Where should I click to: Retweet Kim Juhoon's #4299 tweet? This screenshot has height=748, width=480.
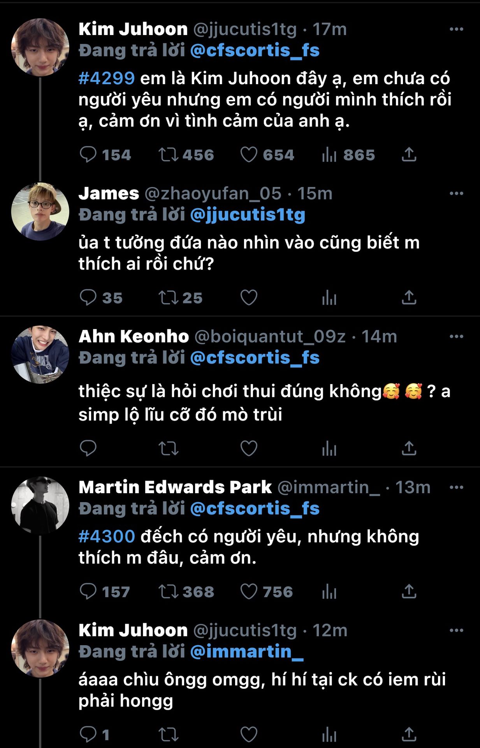(168, 155)
